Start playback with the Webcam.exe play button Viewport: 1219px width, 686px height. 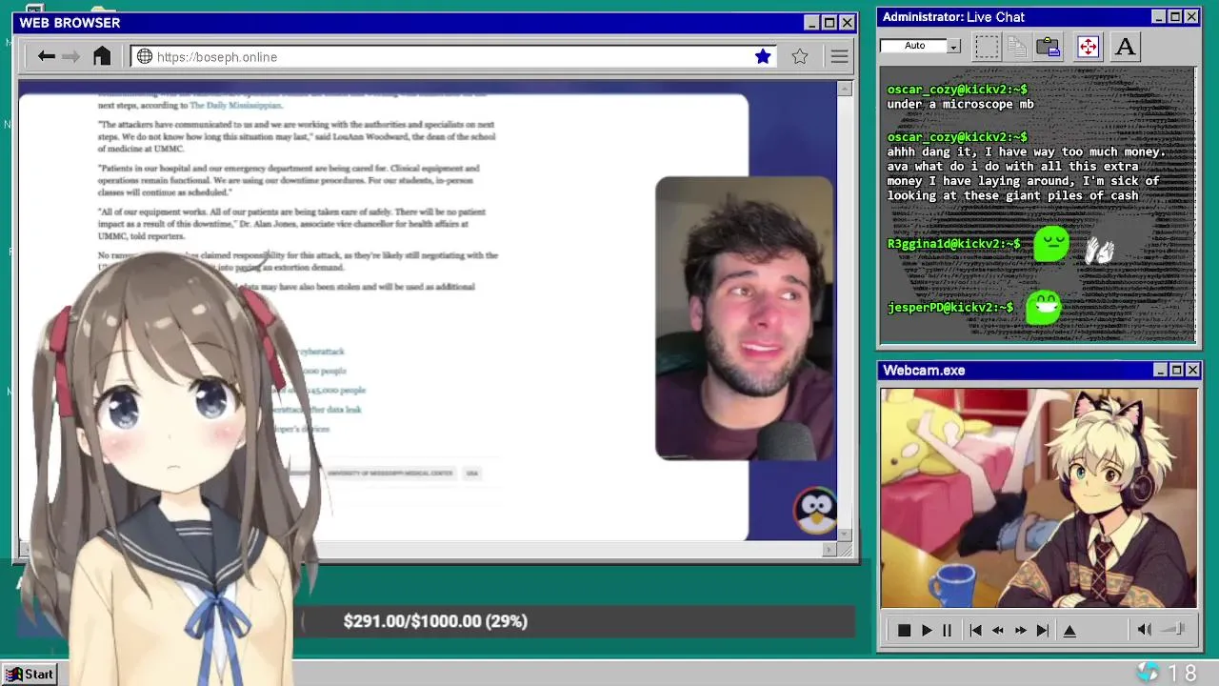tap(926, 631)
